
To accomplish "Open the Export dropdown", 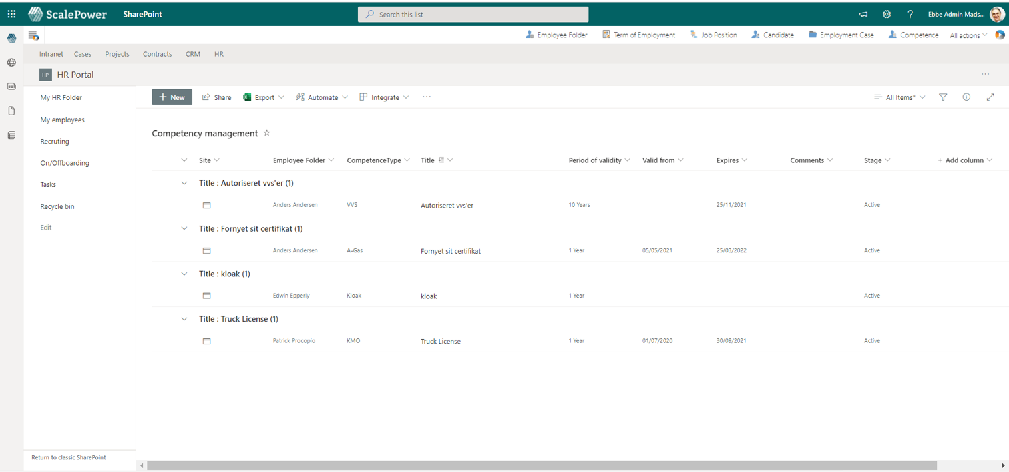I will tap(264, 97).
